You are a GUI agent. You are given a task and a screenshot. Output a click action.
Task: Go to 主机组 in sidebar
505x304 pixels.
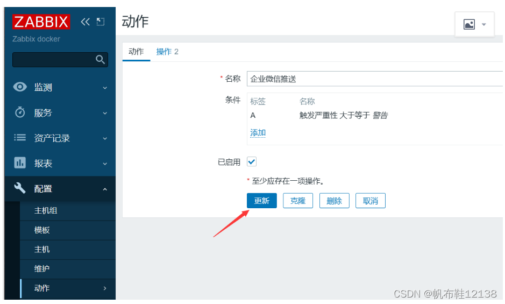[x=68, y=211]
